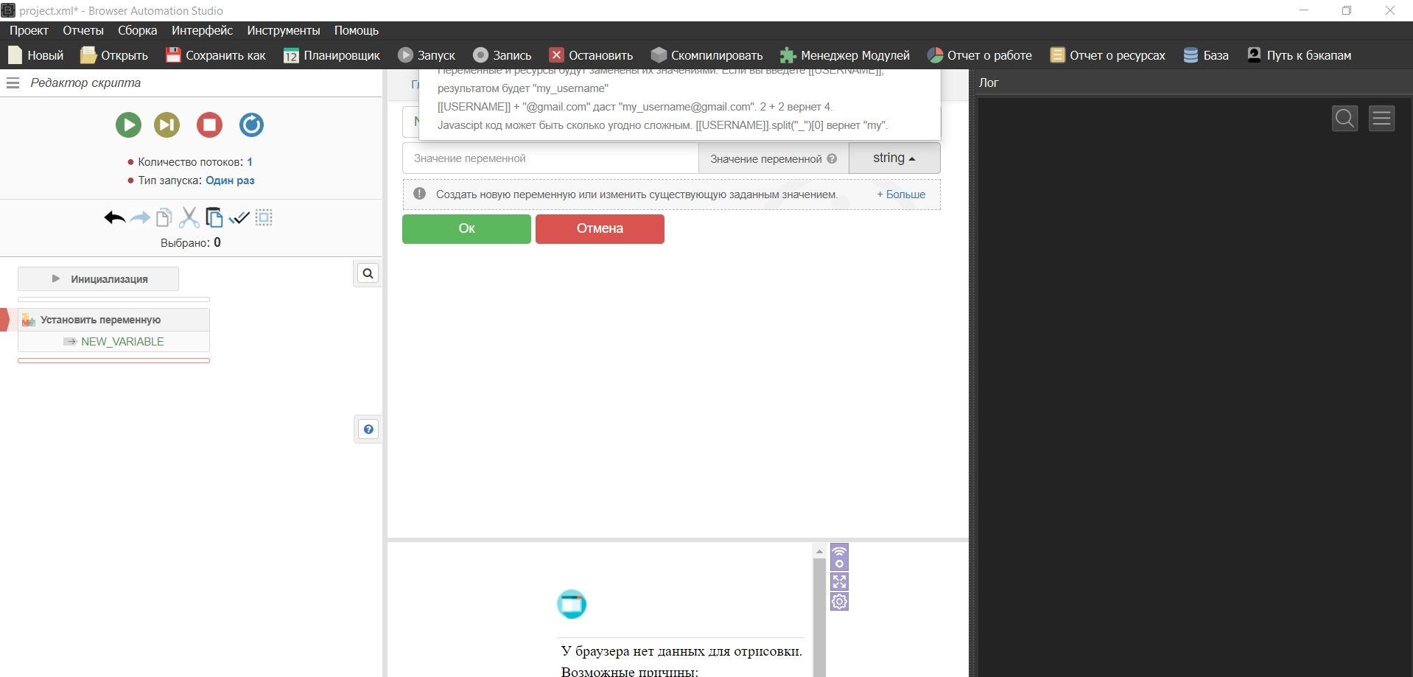Image resolution: width=1413 pixels, height=677 pixels.
Task: Click the undo arrow icon
Action: click(114, 217)
